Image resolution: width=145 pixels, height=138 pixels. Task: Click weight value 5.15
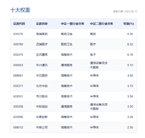pos(130,65)
